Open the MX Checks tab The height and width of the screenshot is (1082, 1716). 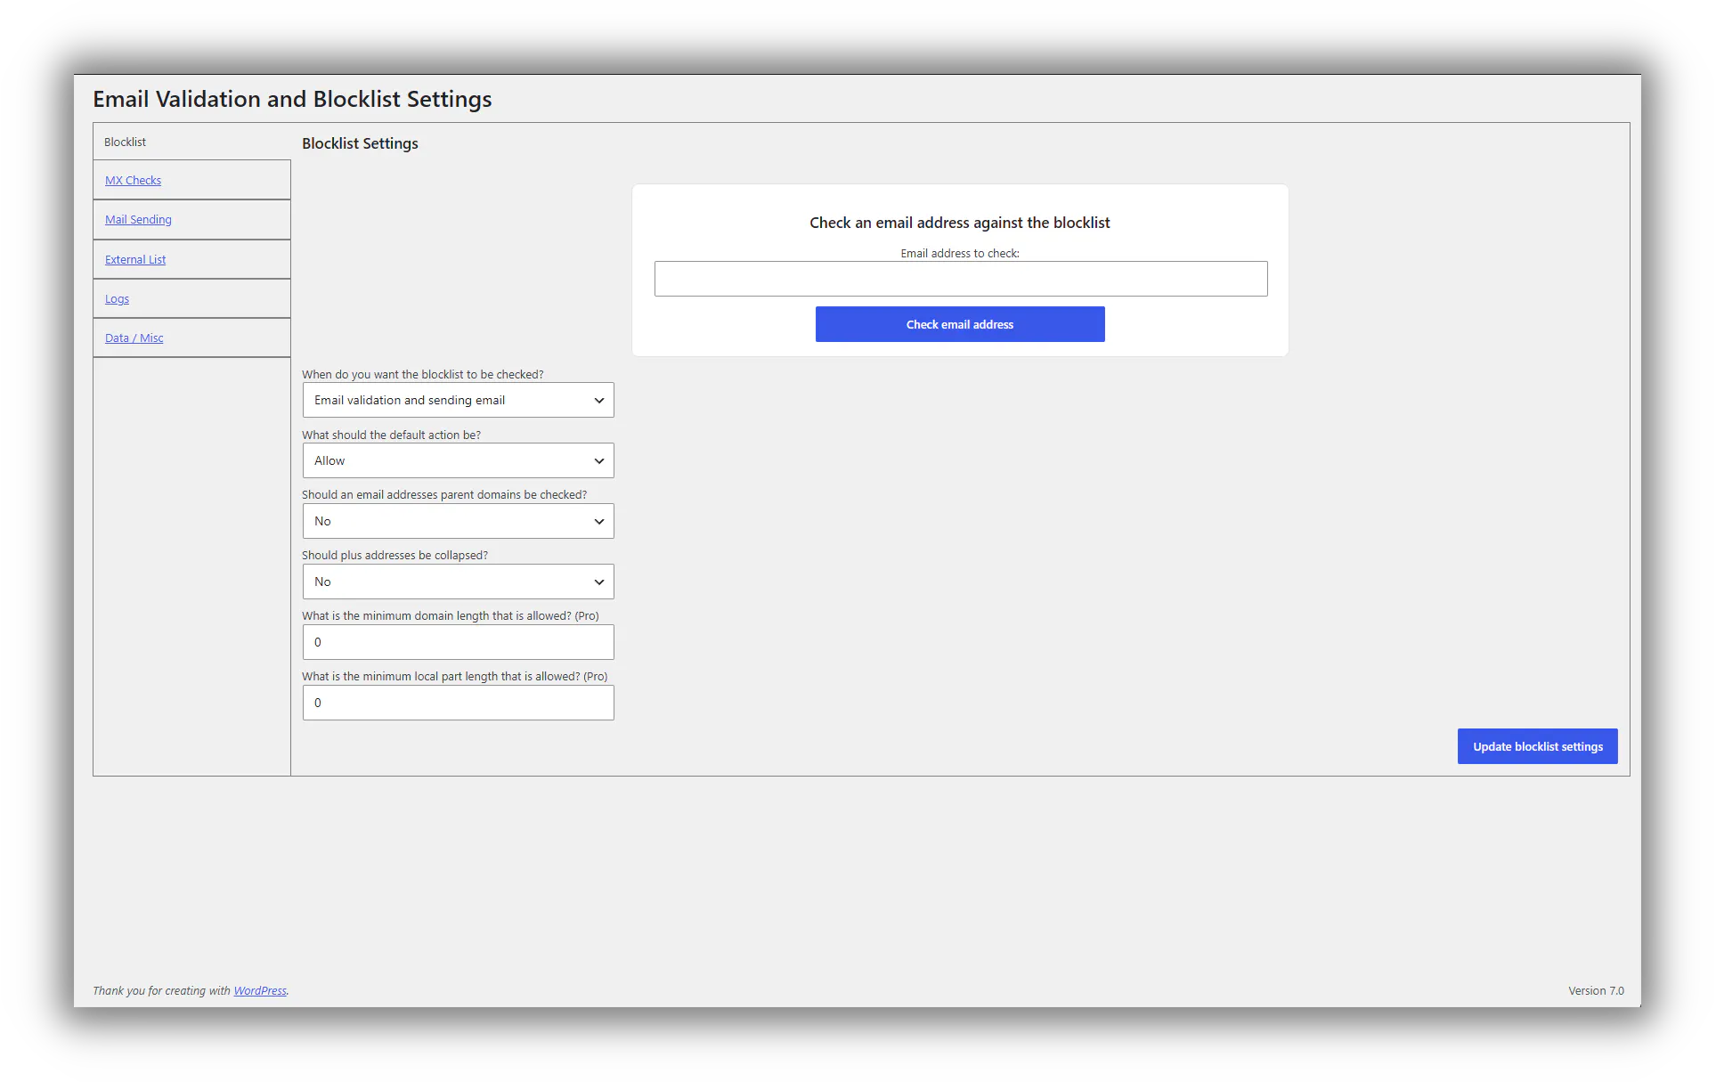point(133,180)
